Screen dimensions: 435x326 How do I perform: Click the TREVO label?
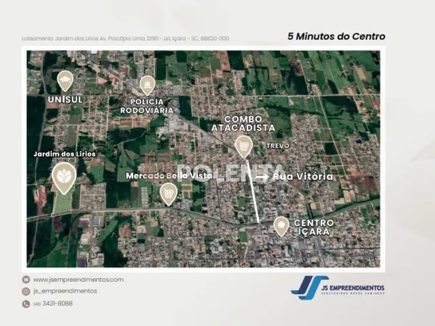pyautogui.click(x=278, y=146)
